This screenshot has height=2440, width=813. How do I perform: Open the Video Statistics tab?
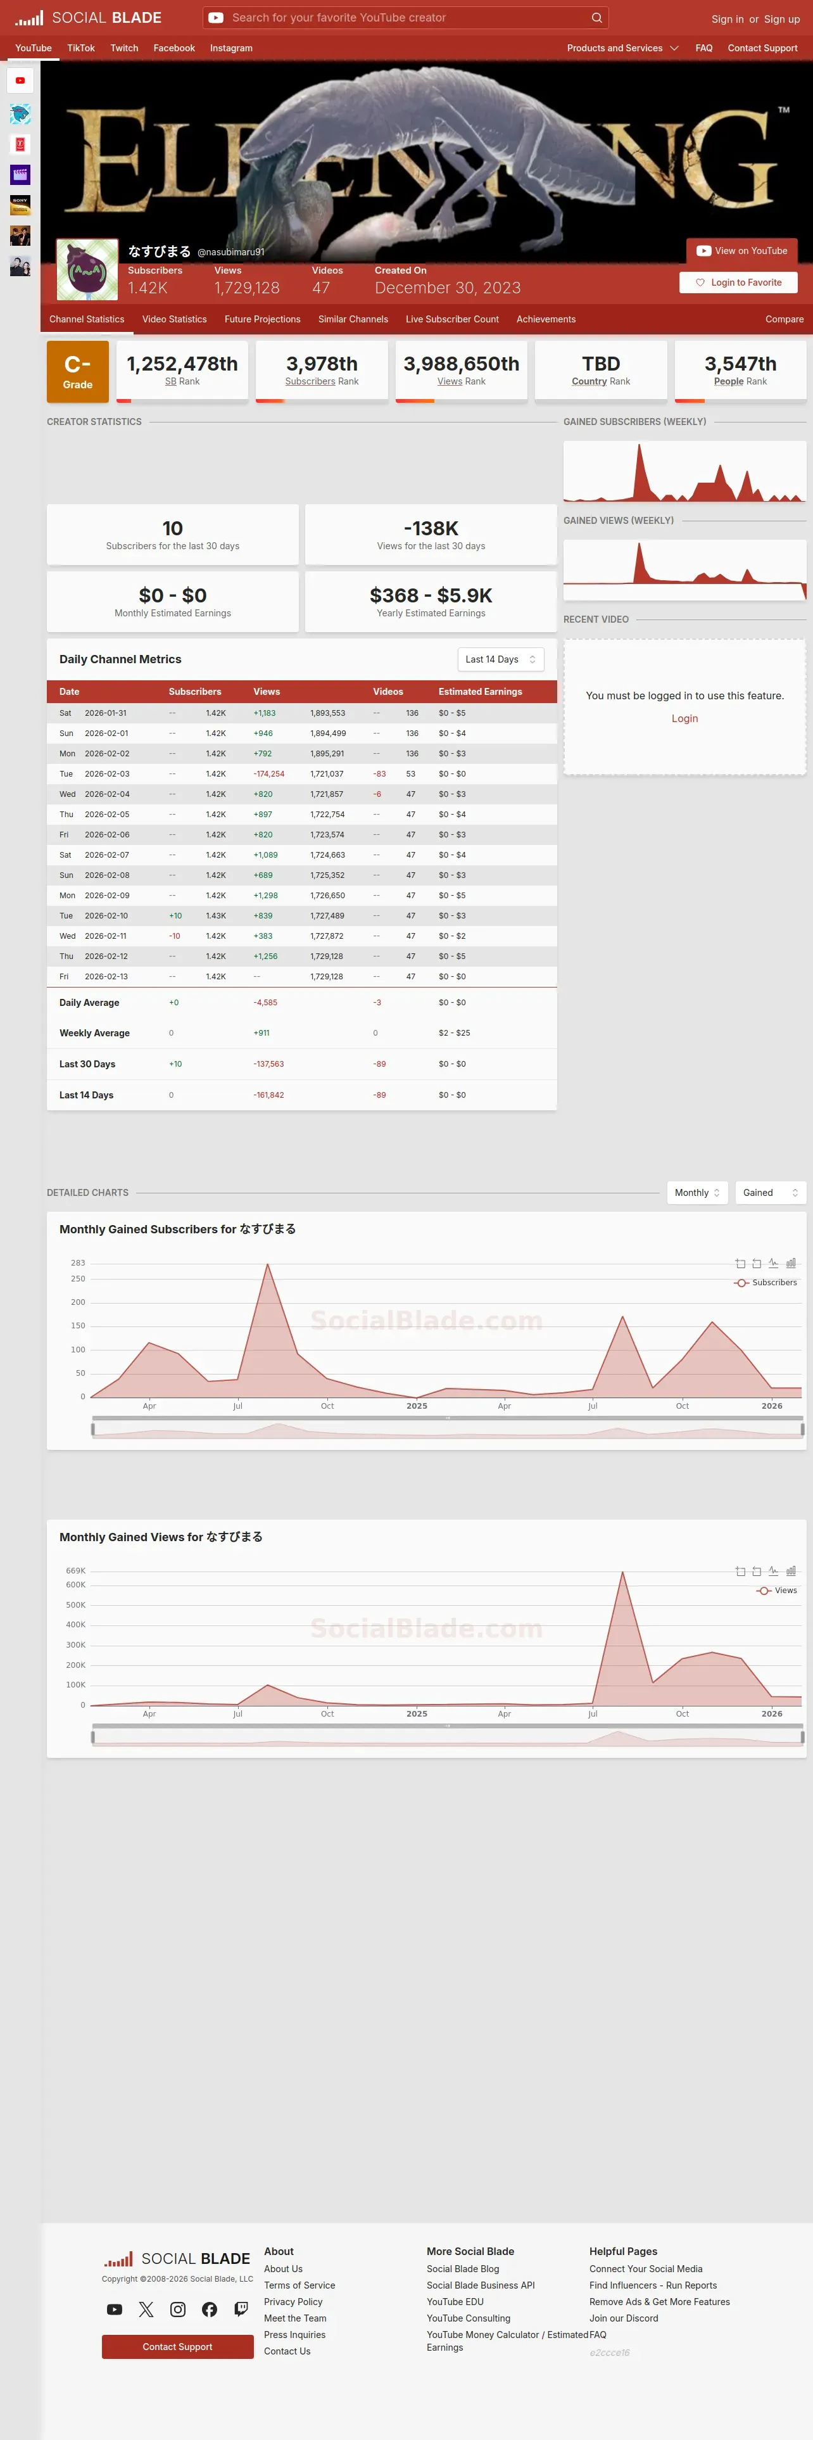(x=174, y=319)
